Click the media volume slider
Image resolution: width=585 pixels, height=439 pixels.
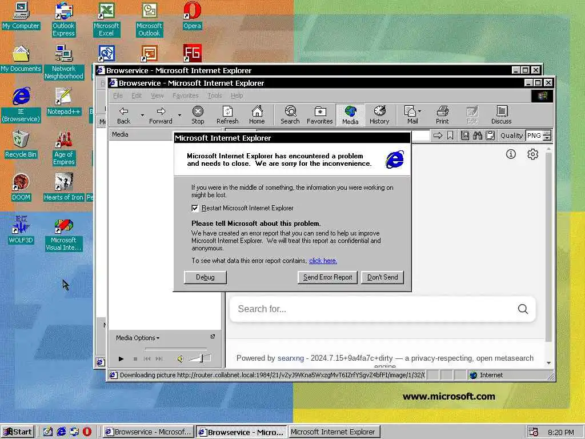coord(199,358)
